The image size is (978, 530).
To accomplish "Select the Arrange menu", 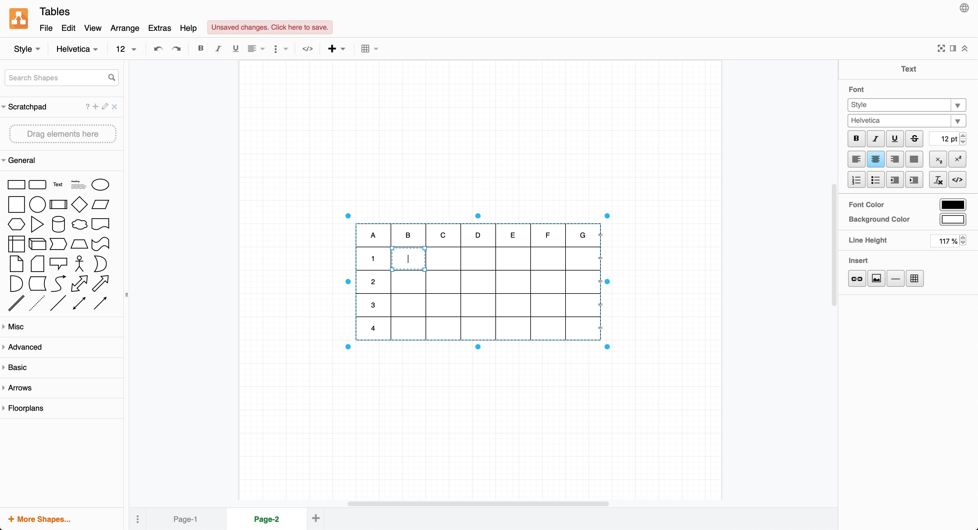I will 125,28.
